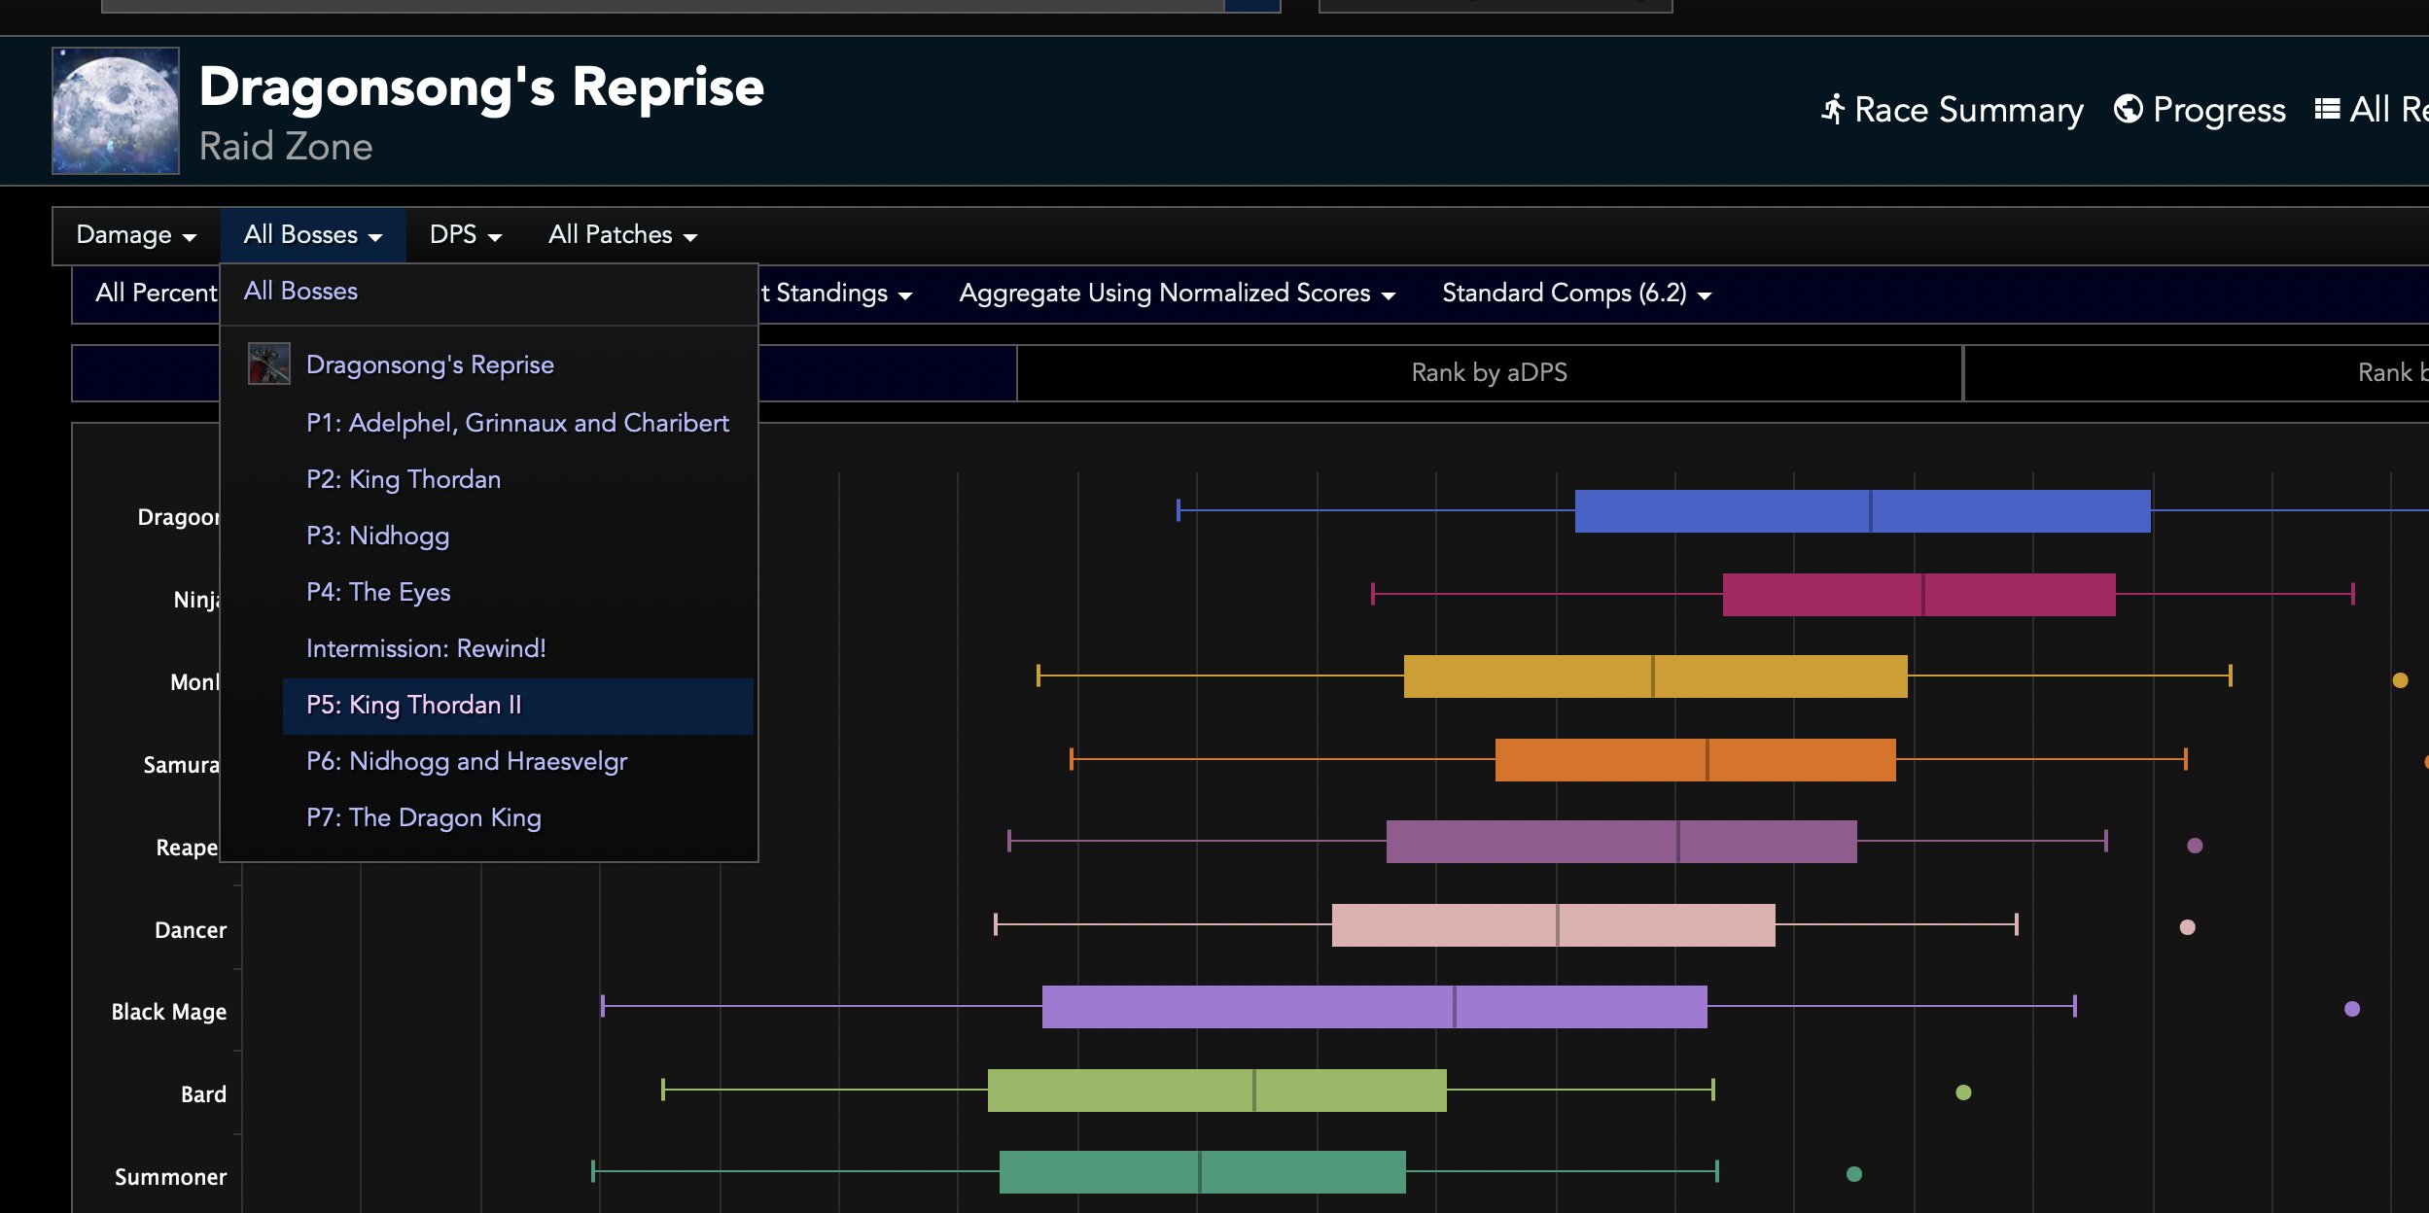Click the All Reports list icon
The height and width of the screenshot is (1213, 2429).
tap(2327, 110)
